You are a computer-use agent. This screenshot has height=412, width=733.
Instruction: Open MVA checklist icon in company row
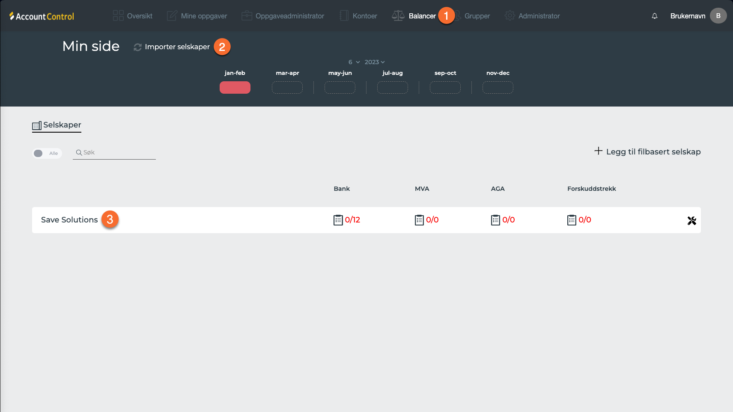[419, 220]
